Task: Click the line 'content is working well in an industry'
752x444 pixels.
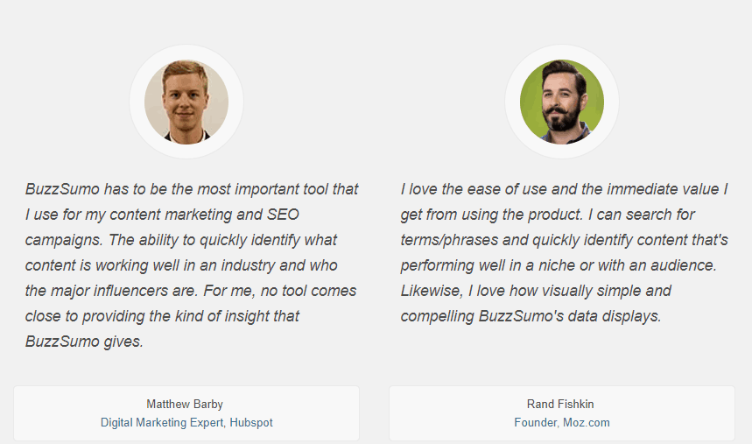Action: pos(181,265)
